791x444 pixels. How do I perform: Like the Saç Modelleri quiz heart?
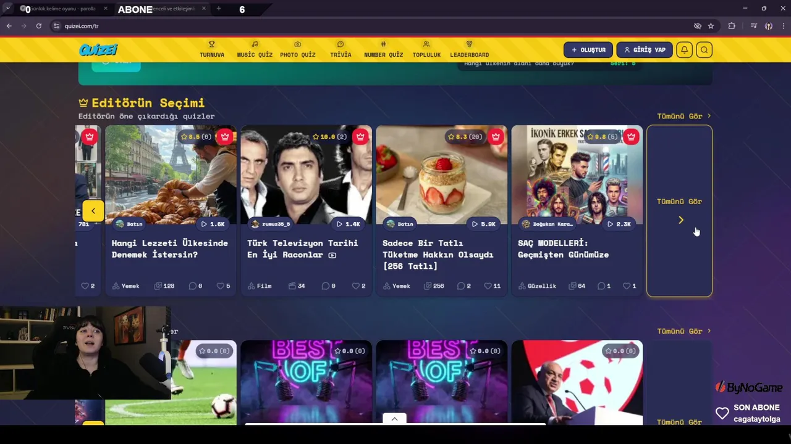(x=629, y=286)
